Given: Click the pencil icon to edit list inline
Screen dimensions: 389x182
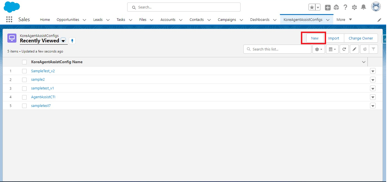Looking at the screenshot, I should click(354, 49).
